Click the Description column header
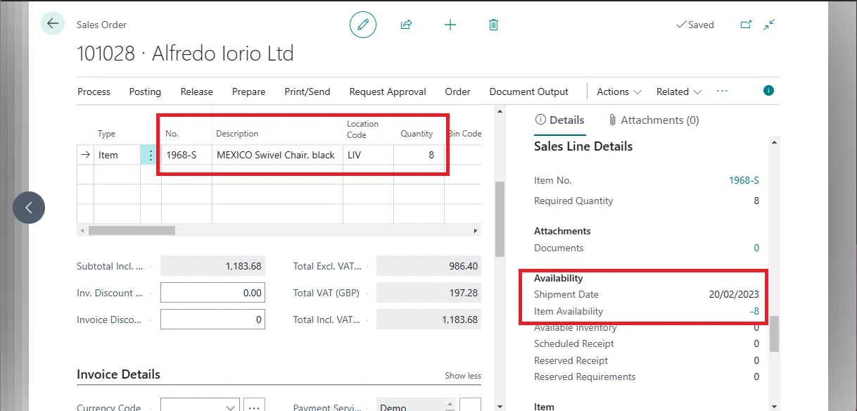 pyautogui.click(x=237, y=134)
